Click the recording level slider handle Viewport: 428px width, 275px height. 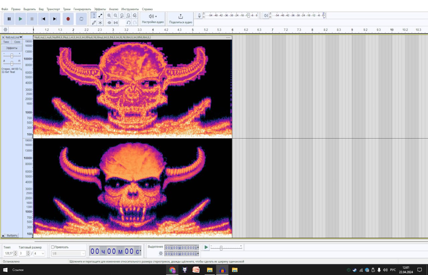[x=248, y=15]
